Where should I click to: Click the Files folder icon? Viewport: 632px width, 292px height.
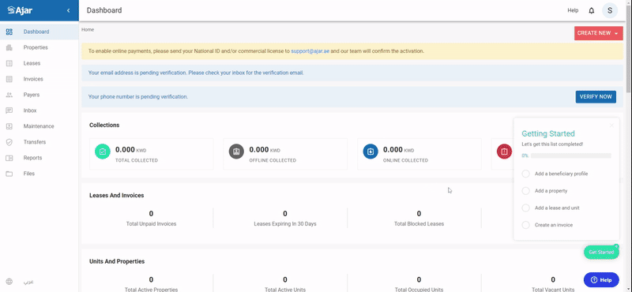(x=9, y=174)
